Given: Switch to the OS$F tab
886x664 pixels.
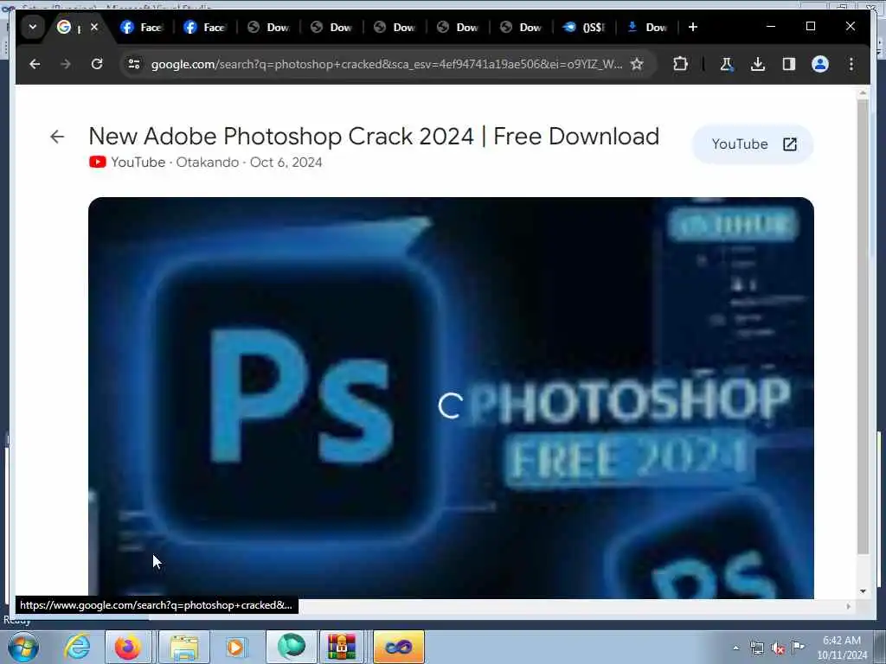Looking at the screenshot, I should click(584, 27).
